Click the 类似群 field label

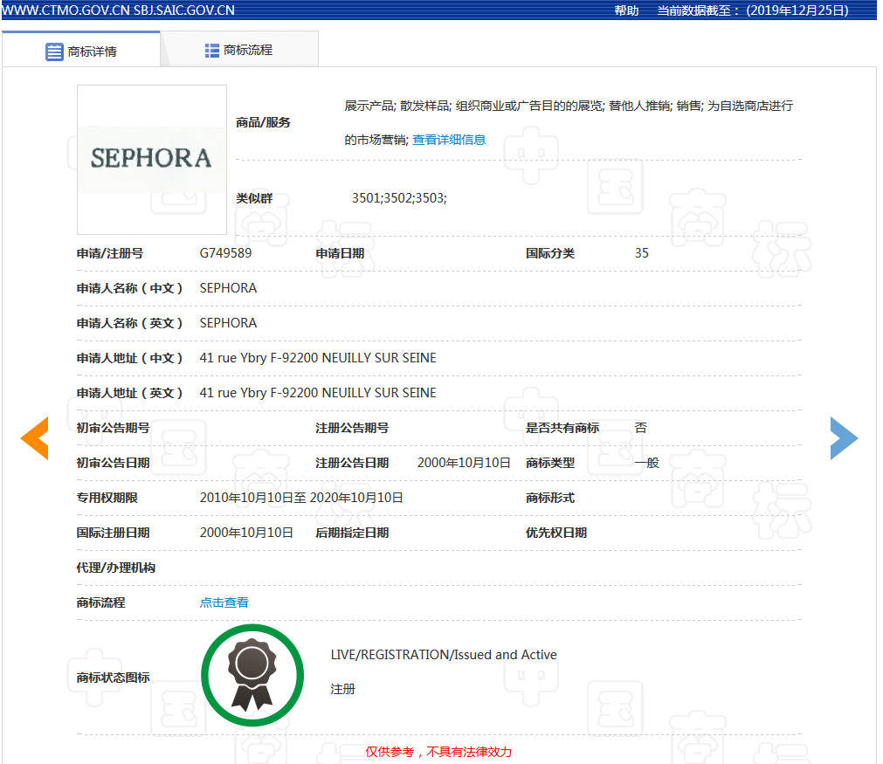(254, 197)
